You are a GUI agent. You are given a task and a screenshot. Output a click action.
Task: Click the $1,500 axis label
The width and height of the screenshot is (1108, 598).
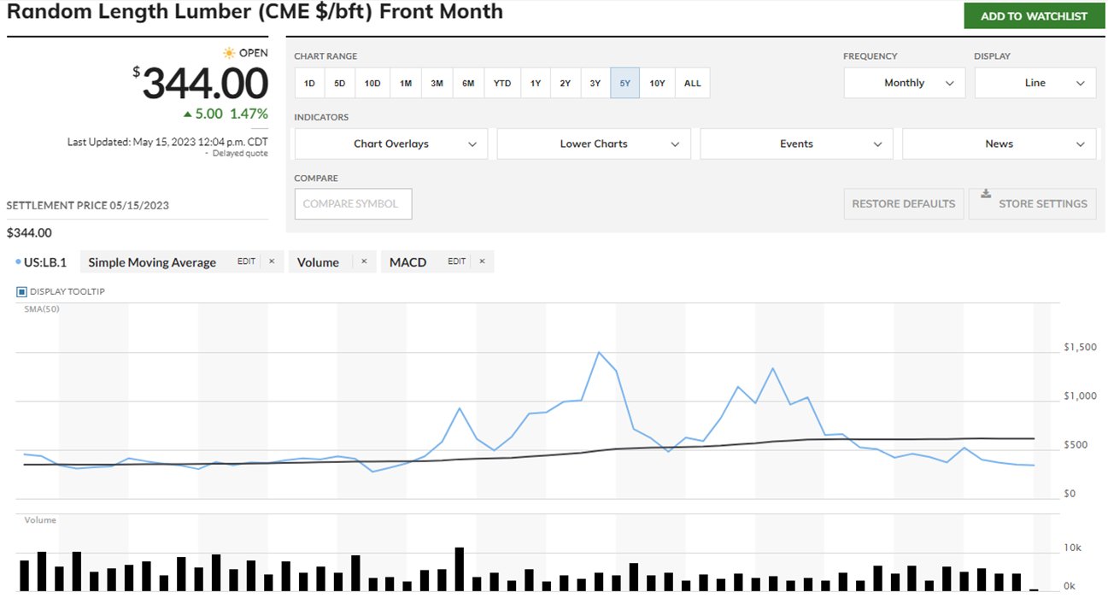point(1080,348)
